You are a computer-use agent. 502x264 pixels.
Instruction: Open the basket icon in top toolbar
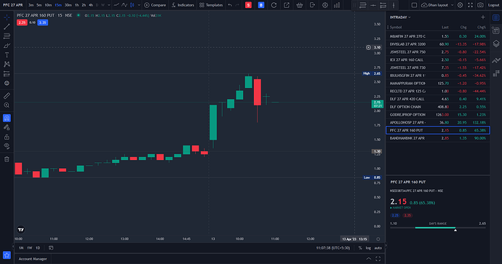point(299,5)
